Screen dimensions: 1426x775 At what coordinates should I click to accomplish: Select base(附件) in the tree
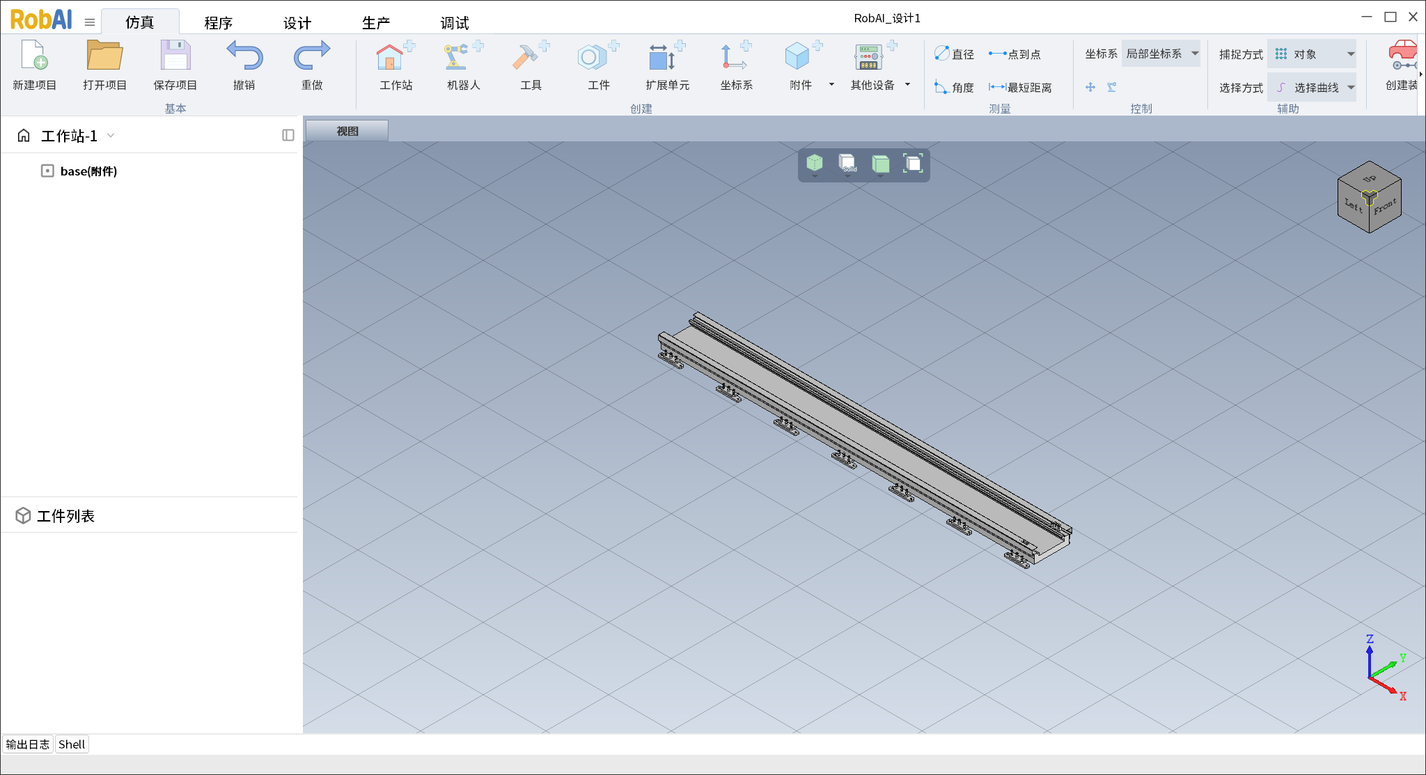[88, 171]
